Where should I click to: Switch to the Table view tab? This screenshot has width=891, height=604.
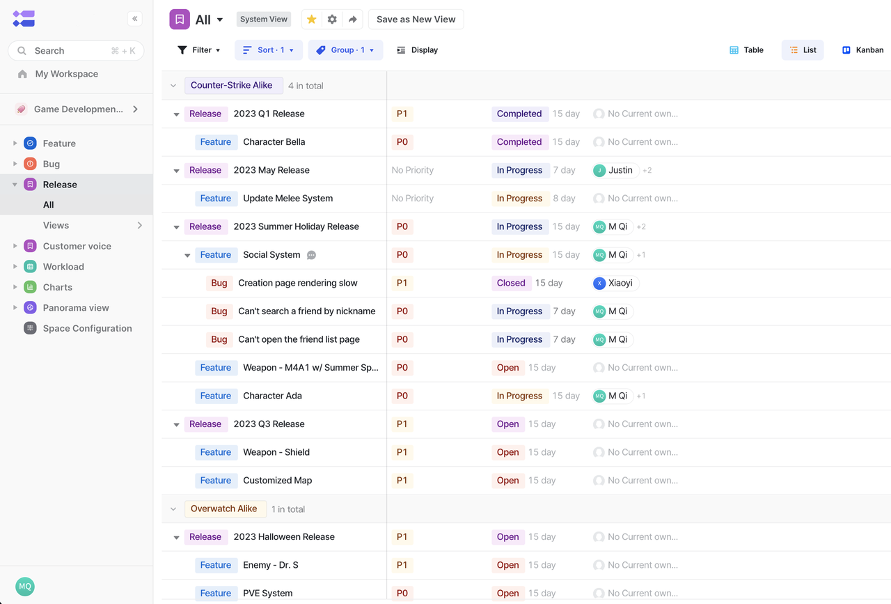point(746,49)
